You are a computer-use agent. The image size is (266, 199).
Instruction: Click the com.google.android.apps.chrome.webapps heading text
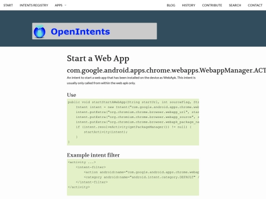click(x=166, y=70)
